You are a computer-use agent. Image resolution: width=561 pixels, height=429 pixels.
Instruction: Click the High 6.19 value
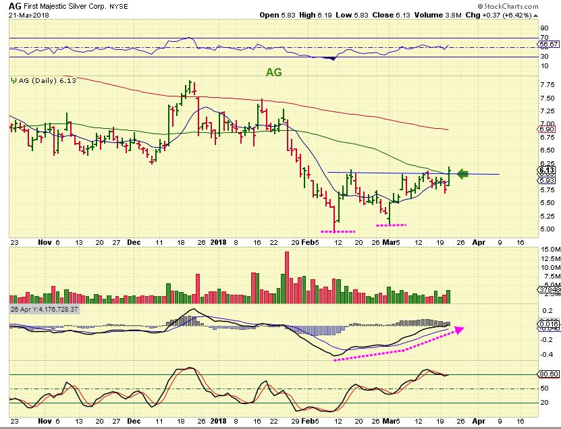tap(315, 15)
